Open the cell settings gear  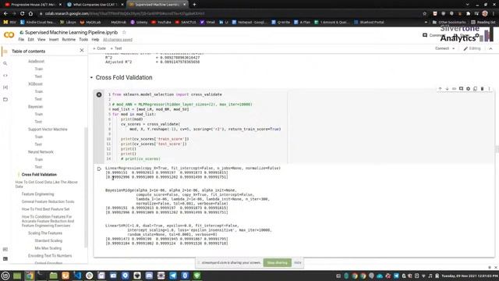(468, 89)
